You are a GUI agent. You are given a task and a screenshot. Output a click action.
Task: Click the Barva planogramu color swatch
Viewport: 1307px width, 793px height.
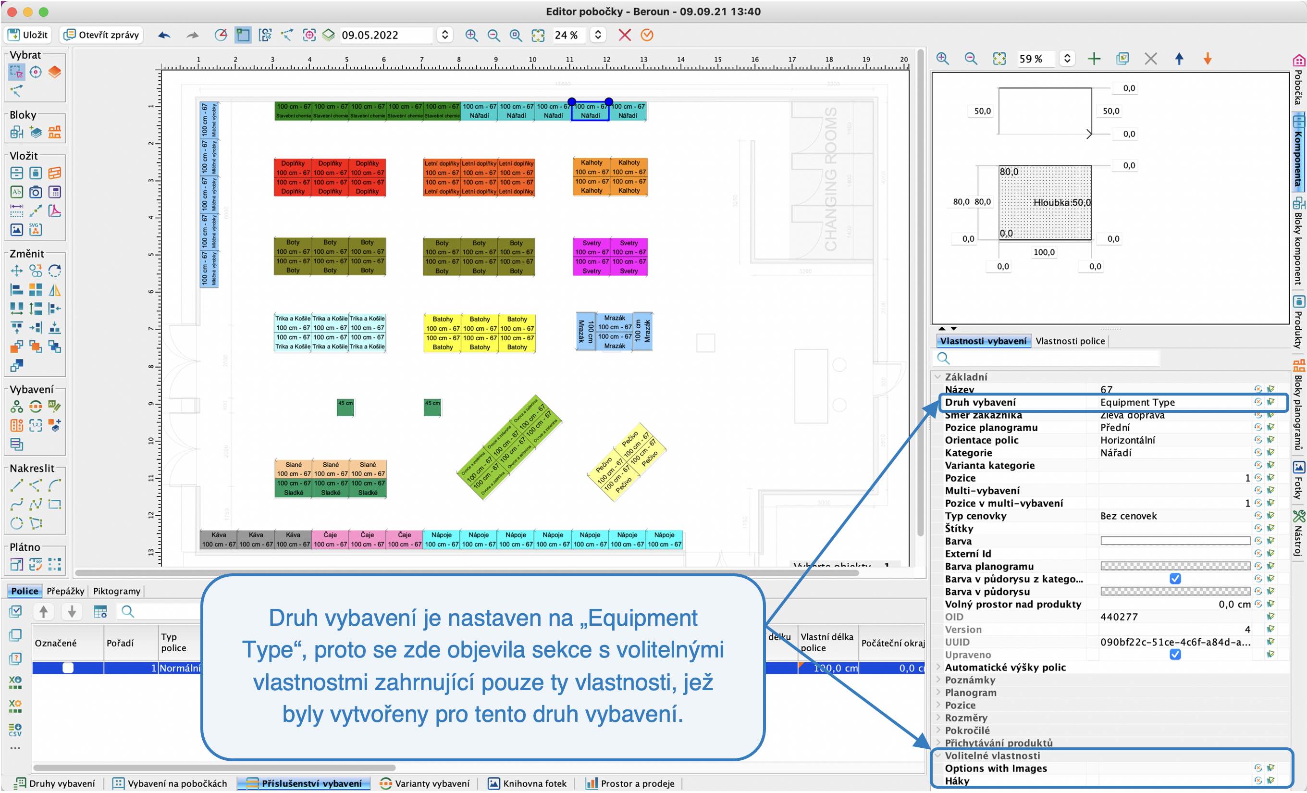coord(1175,566)
